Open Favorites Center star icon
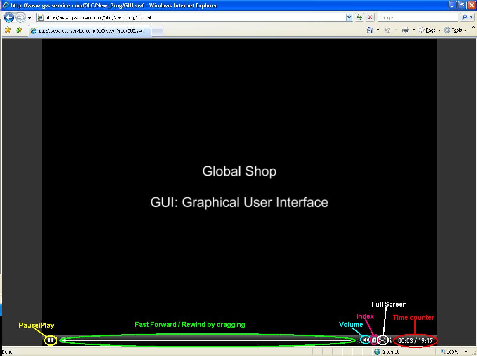477x356 pixels. 7,30
